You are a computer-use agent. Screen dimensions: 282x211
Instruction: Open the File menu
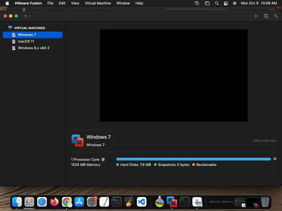click(x=50, y=3)
